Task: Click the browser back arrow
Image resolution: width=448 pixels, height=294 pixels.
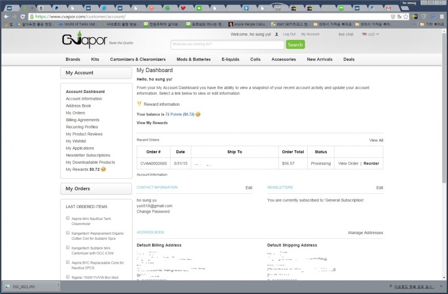Action: 8,16
